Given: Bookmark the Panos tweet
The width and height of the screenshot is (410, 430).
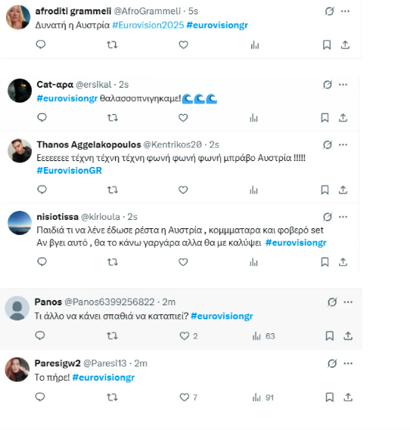Looking at the screenshot, I should click(x=329, y=336).
